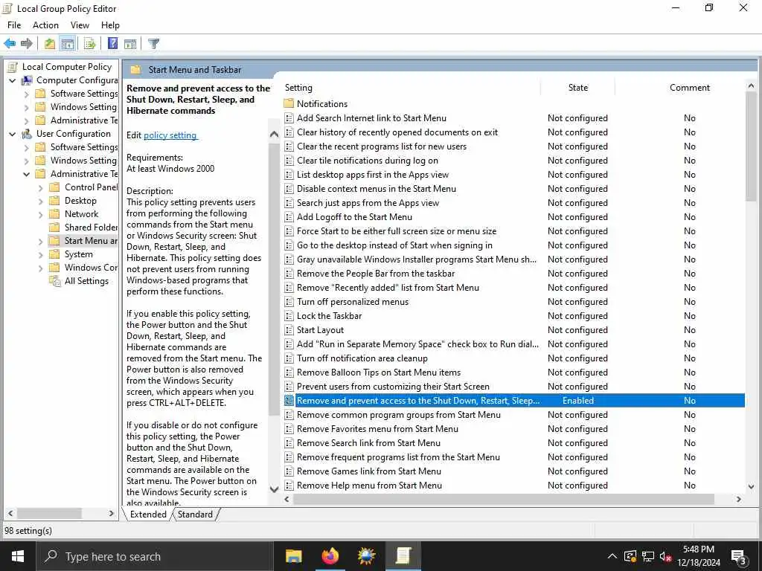Click the network tray icon

coord(648,556)
